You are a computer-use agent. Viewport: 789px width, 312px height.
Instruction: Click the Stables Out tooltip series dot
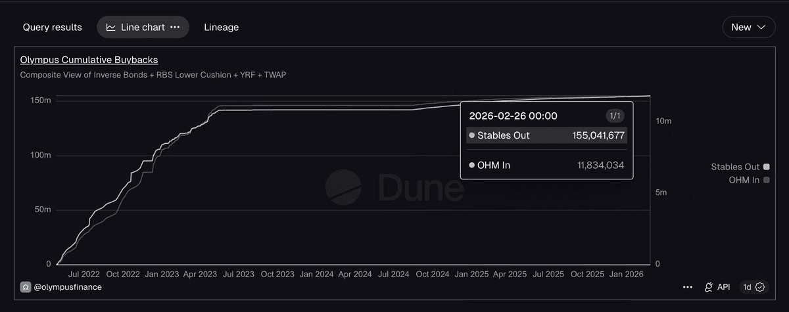471,135
